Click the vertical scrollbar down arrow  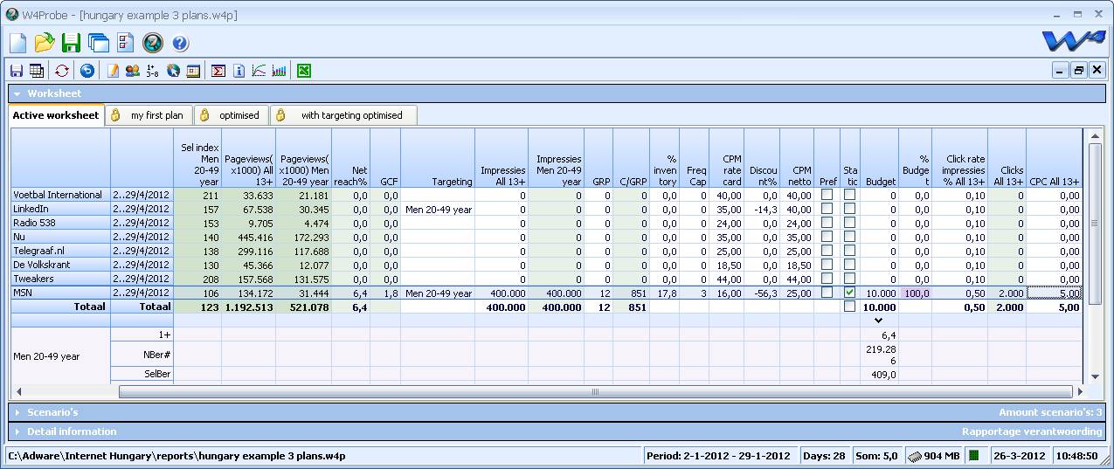(1095, 377)
